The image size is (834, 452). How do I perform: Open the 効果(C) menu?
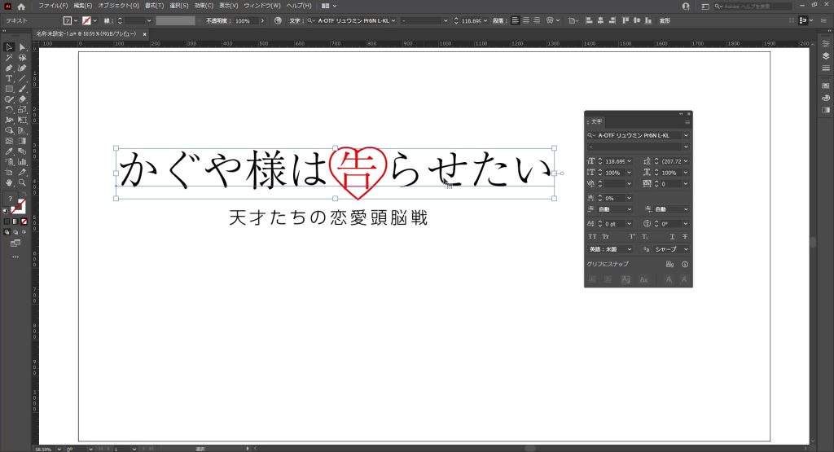pyautogui.click(x=204, y=6)
